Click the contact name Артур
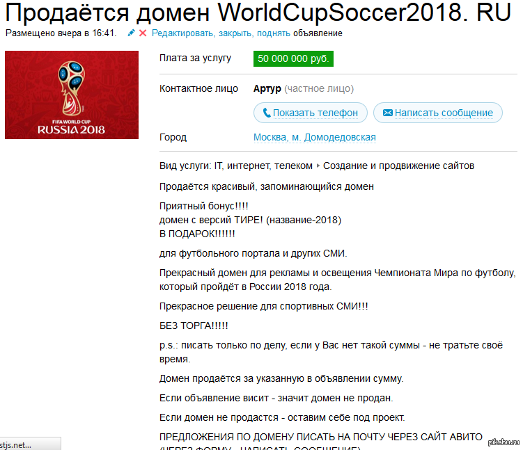Viewport: 523px width, 450px height. point(267,88)
